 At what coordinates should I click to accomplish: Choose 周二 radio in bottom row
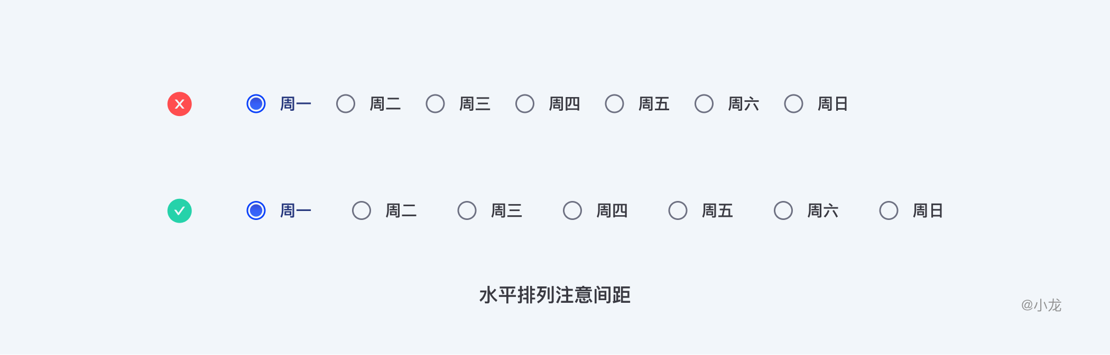point(362,211)
